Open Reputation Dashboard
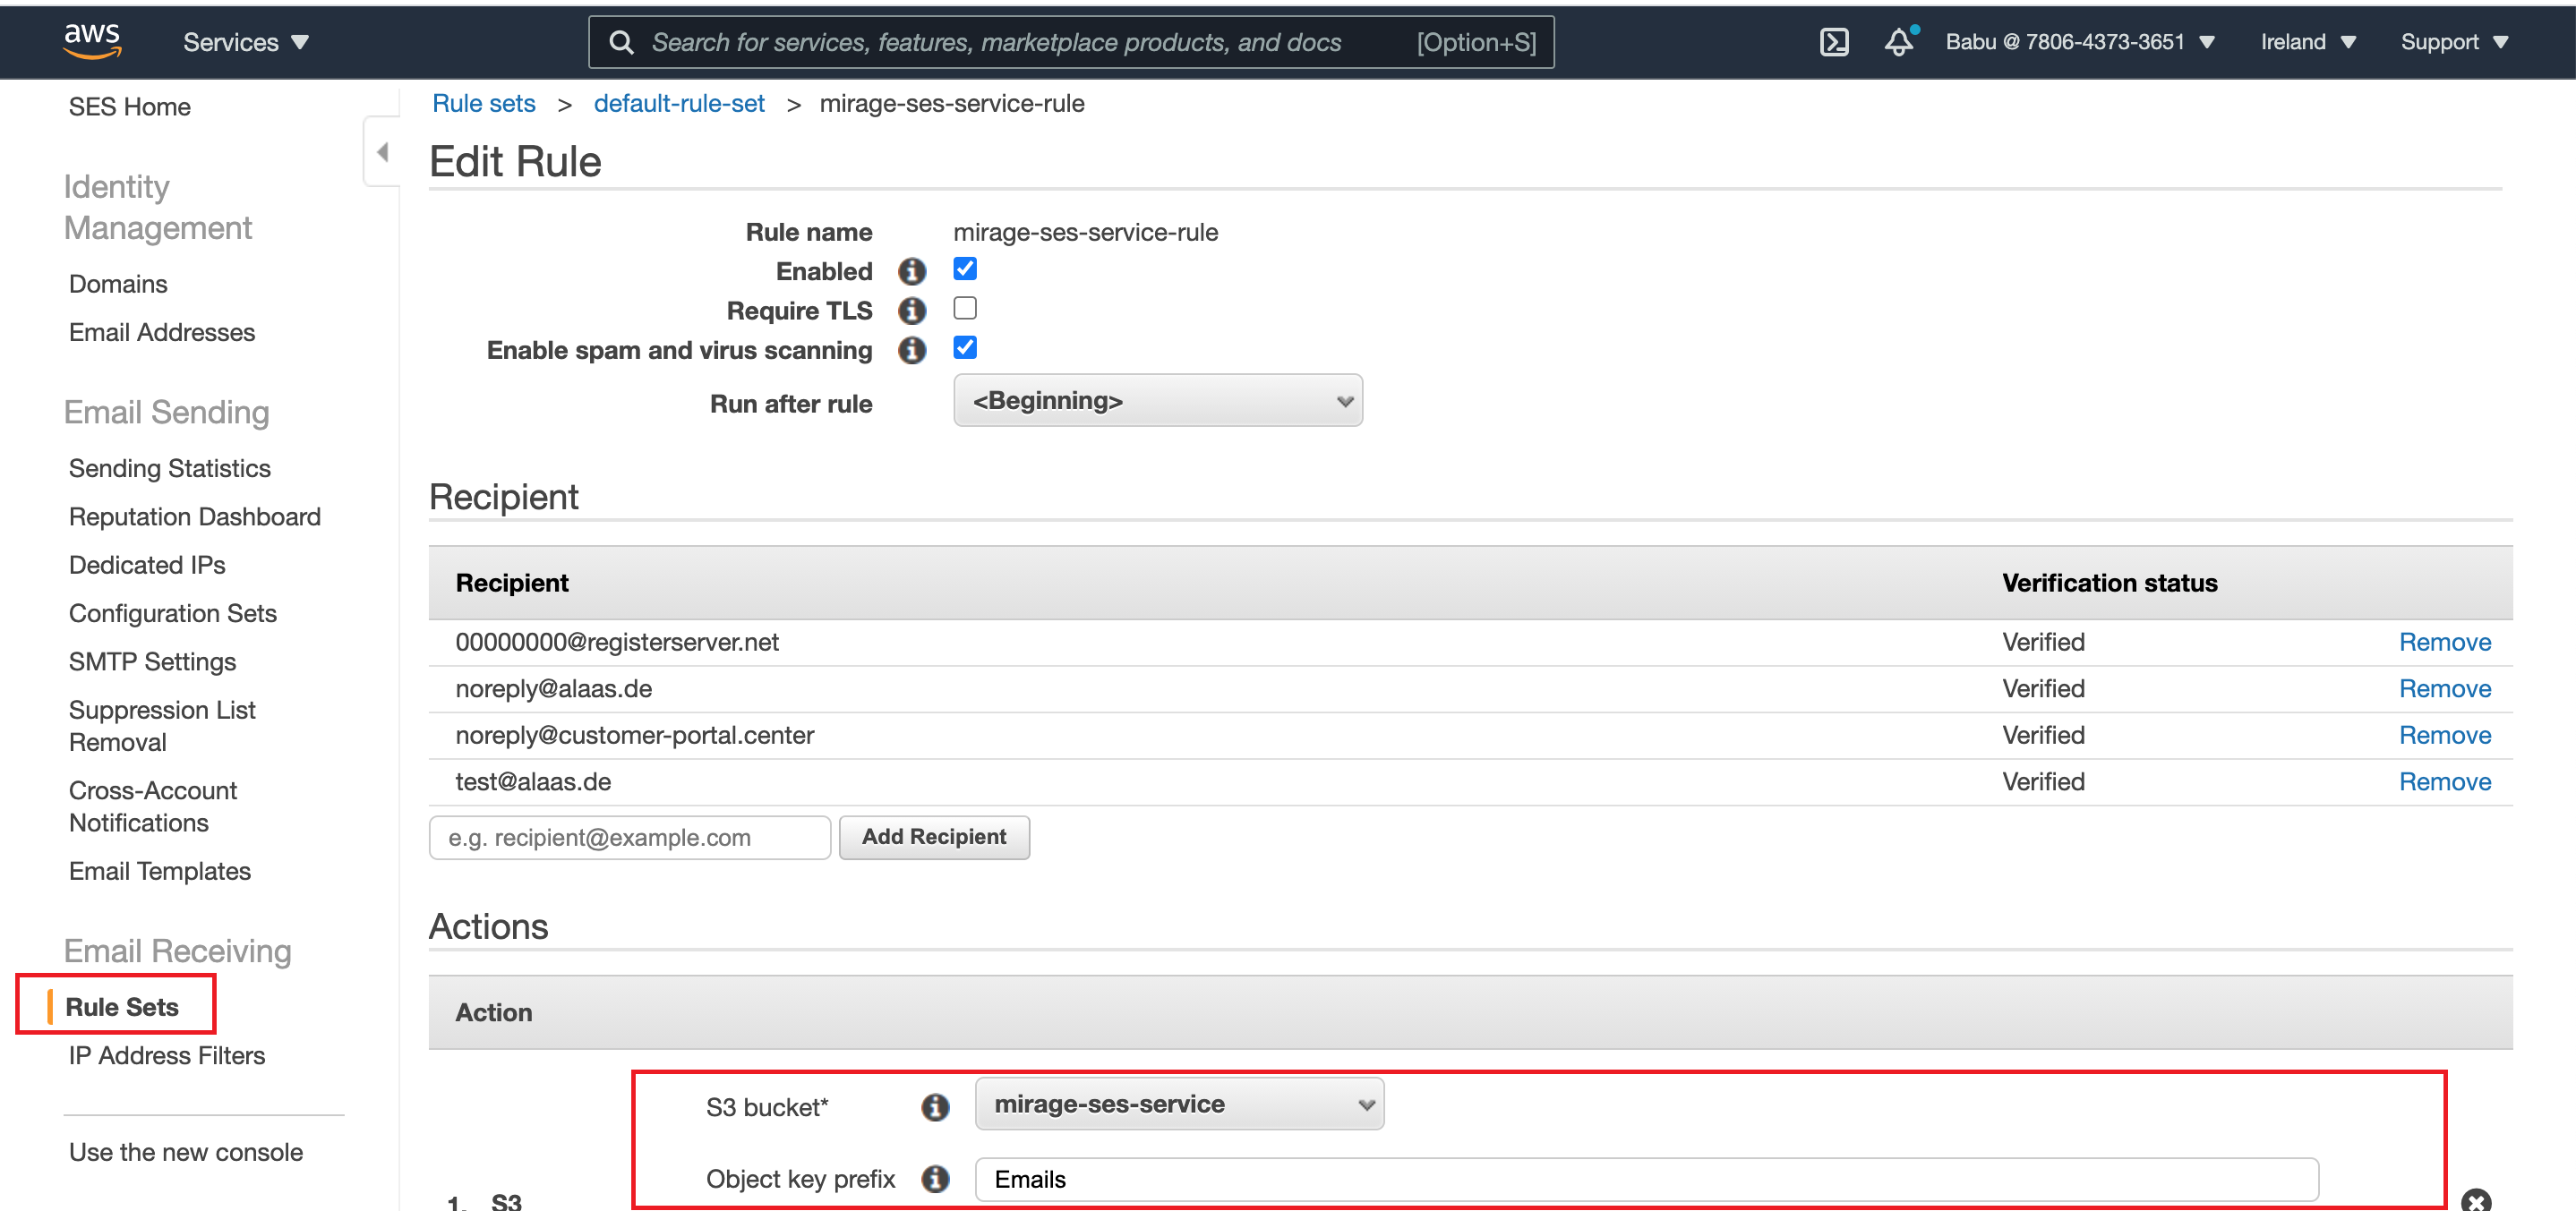This screenshot has width=2576, height=1211. pos(195,517)
